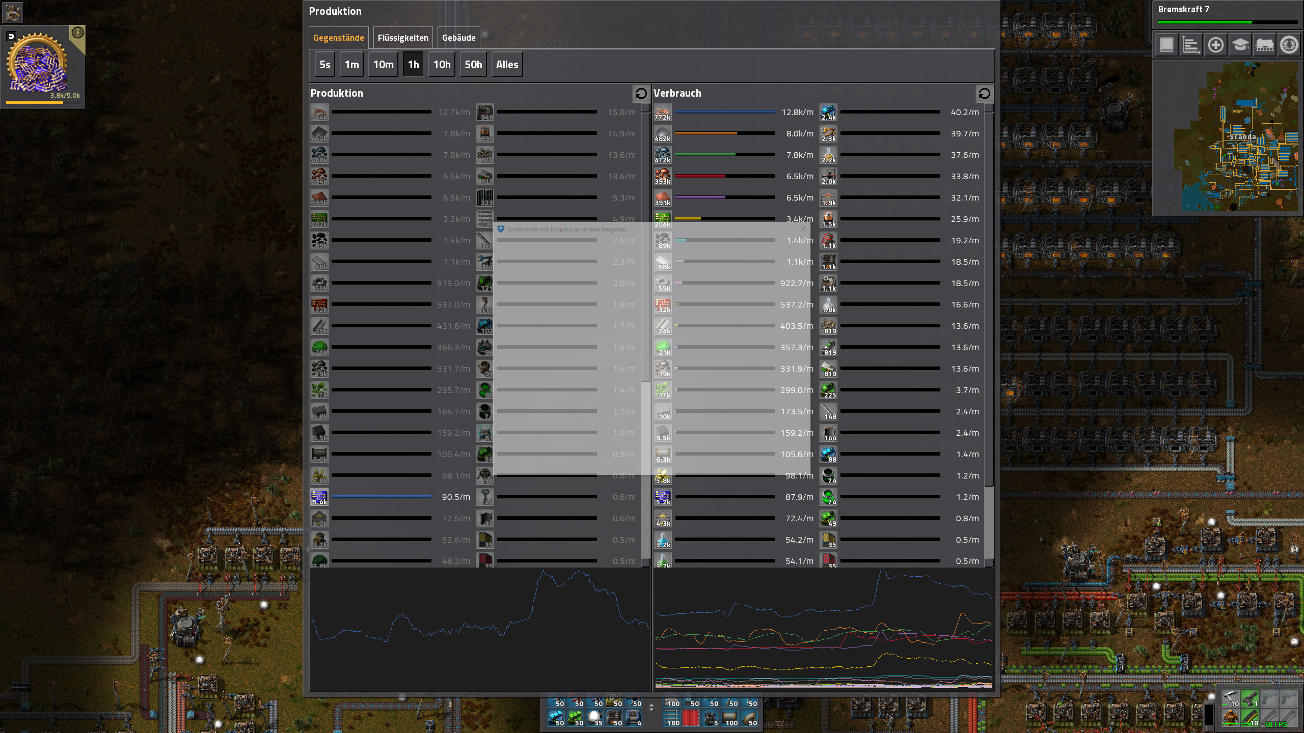Select green module in quickbar
The image size is (1304, 733).
[575, 718]
